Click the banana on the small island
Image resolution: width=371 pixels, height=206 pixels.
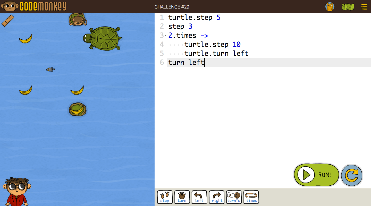(x=77, y=110)
